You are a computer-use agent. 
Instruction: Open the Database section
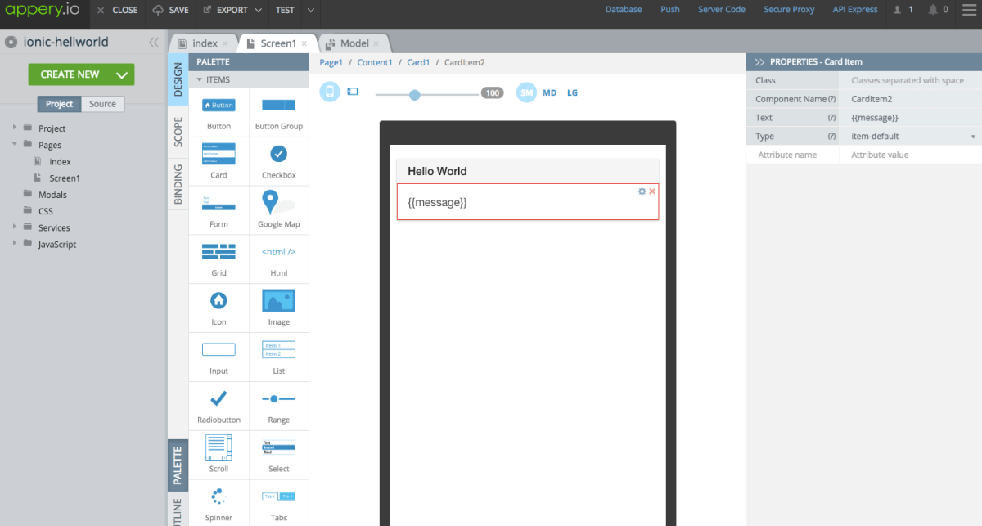click(x=624, y=9)
